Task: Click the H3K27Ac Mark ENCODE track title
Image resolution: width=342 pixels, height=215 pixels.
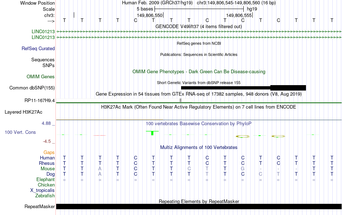Action: [x=199, y=107]
